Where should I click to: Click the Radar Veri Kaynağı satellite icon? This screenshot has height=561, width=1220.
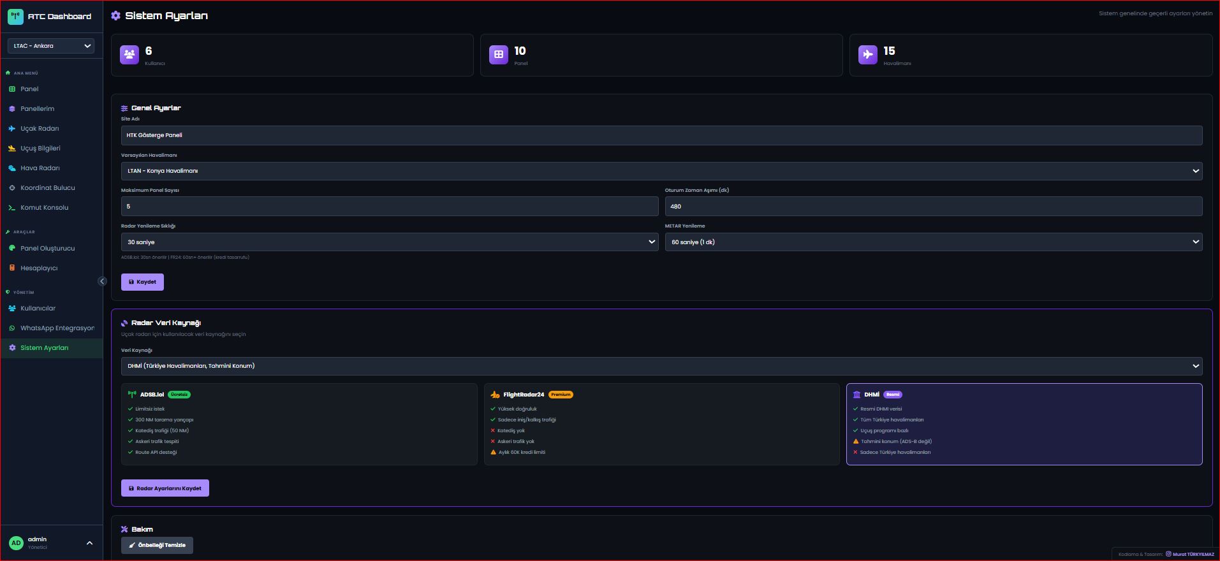[124, 323]
